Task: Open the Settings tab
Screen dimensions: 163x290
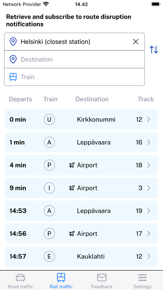Action: (x=143, y=281)
